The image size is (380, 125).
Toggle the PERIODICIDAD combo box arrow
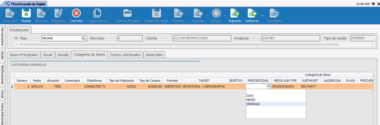coord(269,86)
